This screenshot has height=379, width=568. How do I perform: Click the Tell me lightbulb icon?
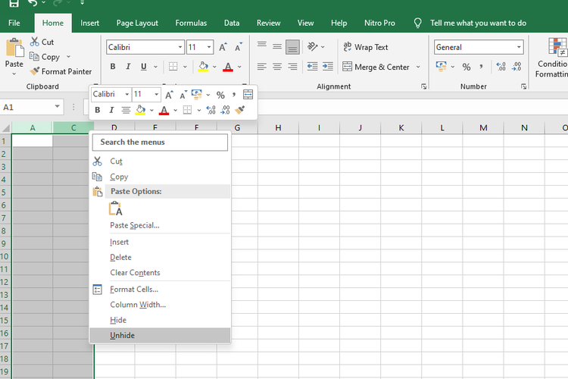tap(417, 23)
